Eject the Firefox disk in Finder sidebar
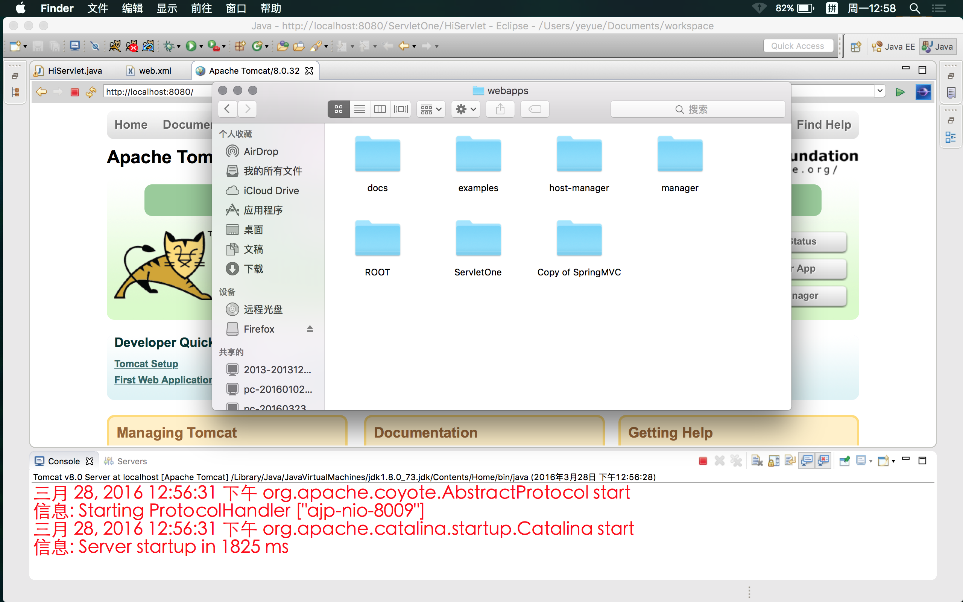This screenshot has height=602, width=963. pyautogui.click(x=310, y=329)
